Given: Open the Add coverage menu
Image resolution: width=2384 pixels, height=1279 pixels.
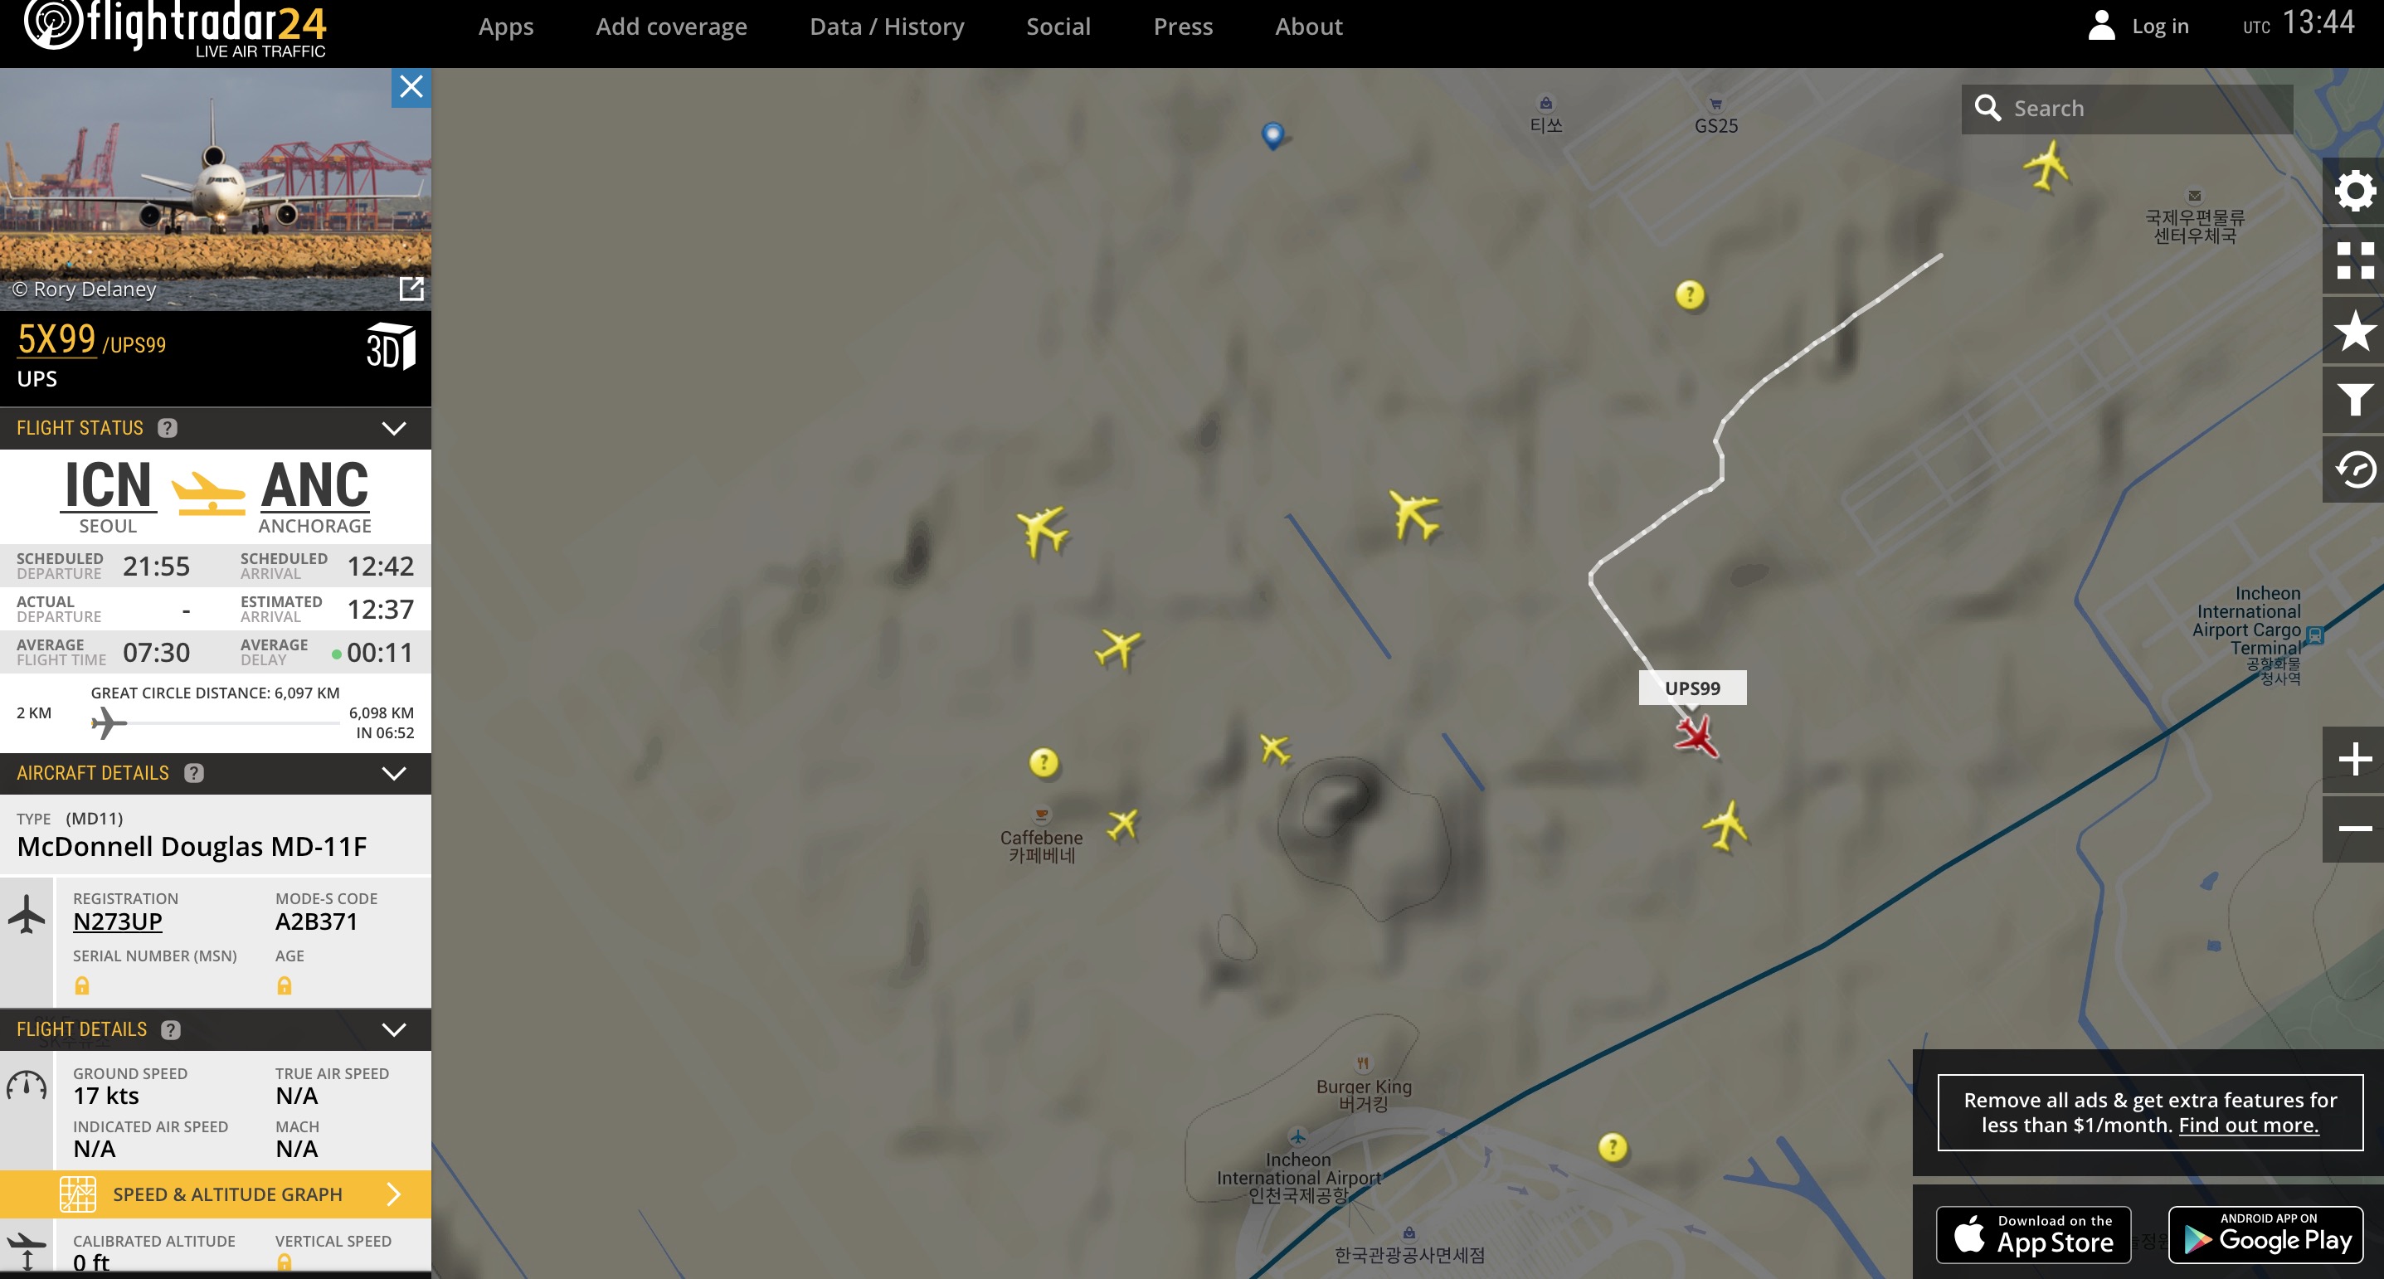Looking at the screenshot, I should pyautogui.click(x=671, y=27).
